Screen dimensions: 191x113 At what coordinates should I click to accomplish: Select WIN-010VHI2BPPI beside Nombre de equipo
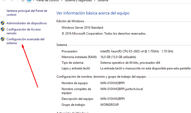coord(112,83)
